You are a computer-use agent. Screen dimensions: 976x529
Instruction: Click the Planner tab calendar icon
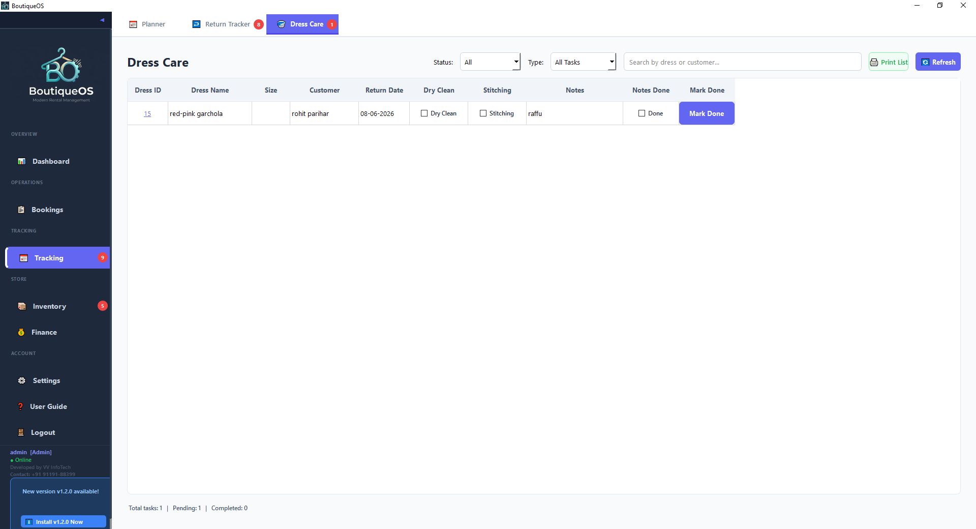click(133, 24)
